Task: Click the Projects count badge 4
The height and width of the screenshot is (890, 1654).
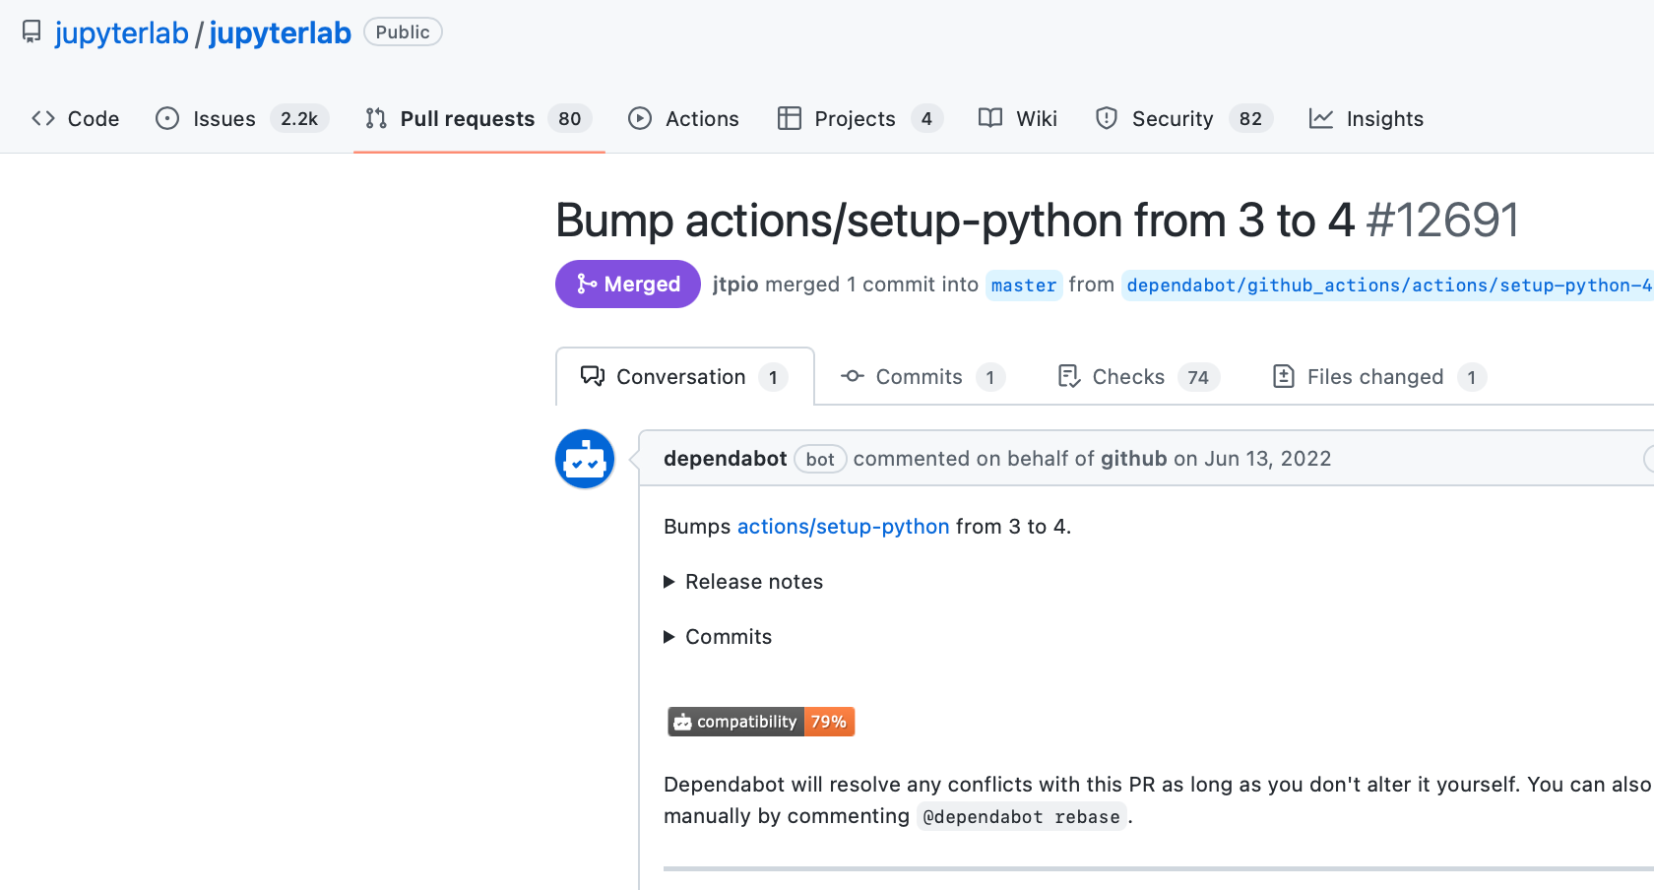Action: [926, 118]
